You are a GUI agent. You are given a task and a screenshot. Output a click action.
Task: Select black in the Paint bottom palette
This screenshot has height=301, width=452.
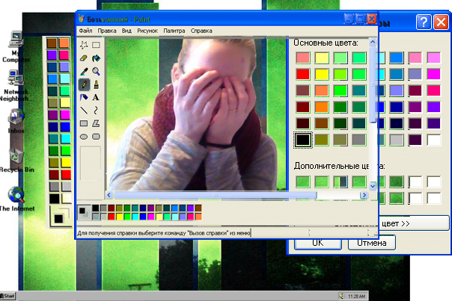96,208
